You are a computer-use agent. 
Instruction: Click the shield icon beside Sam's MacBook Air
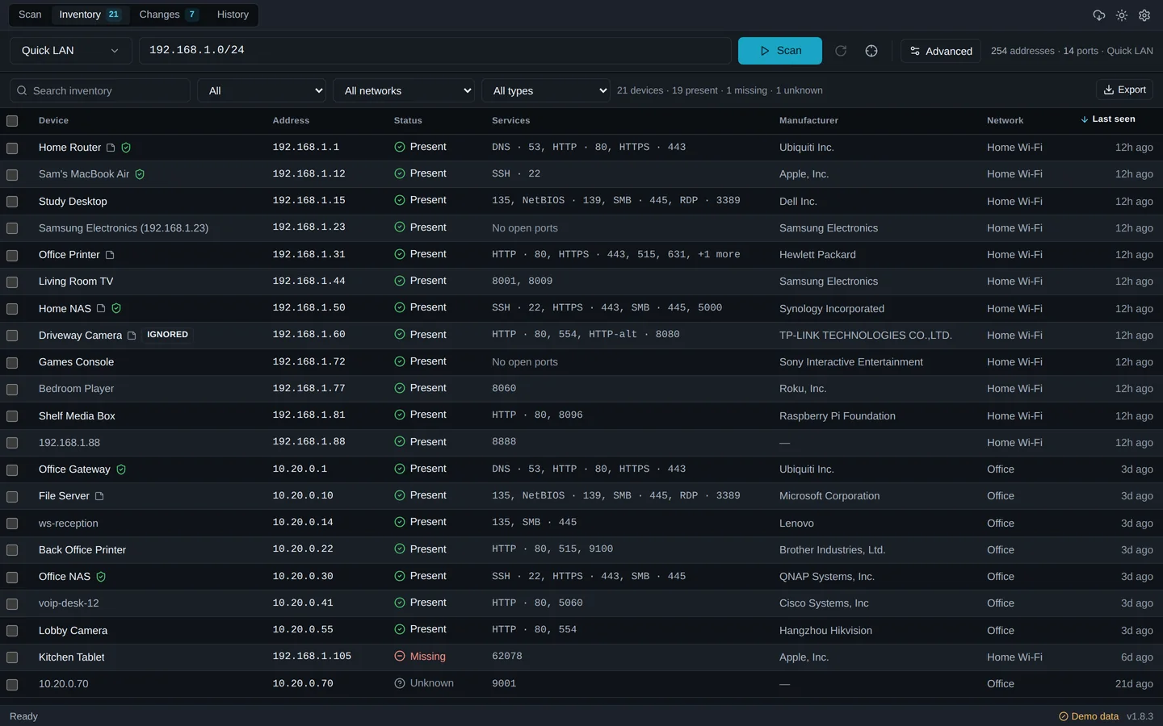coord(140,174)
